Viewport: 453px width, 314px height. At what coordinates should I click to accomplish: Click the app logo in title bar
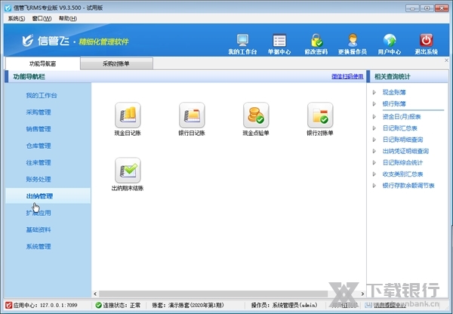tap(8, 8)
